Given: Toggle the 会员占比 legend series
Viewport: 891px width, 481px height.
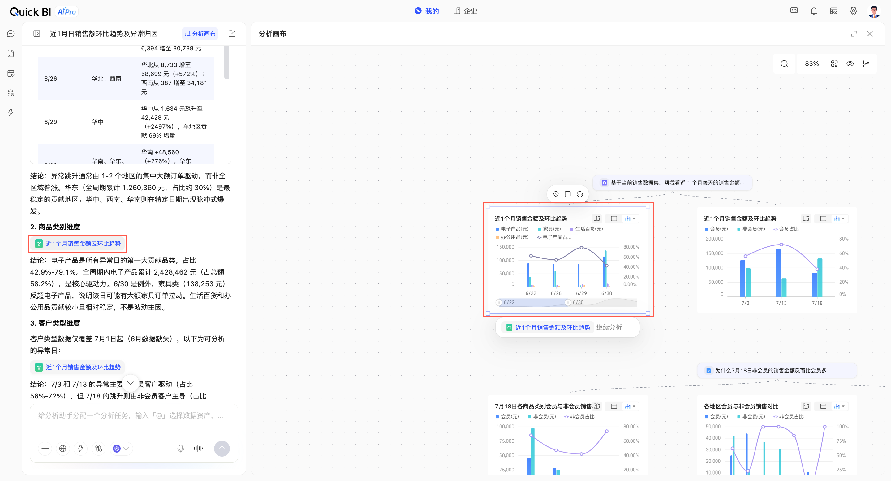Looking at the screenshot, I should click(x=786, y=229).
